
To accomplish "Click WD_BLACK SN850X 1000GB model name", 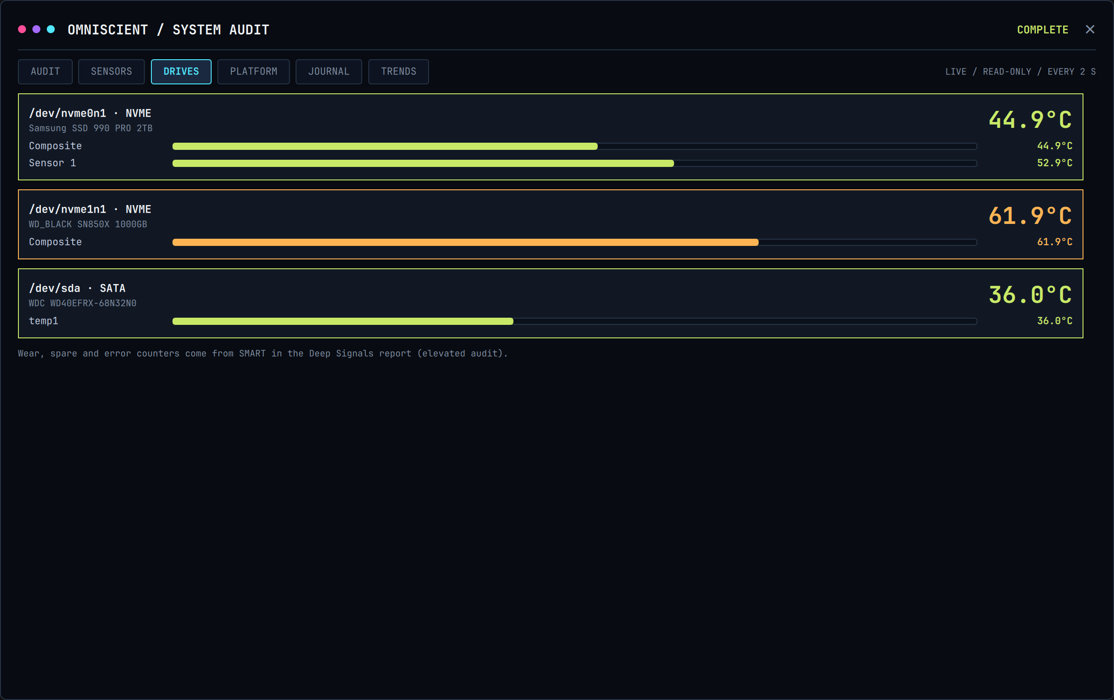I will (88, 224).
